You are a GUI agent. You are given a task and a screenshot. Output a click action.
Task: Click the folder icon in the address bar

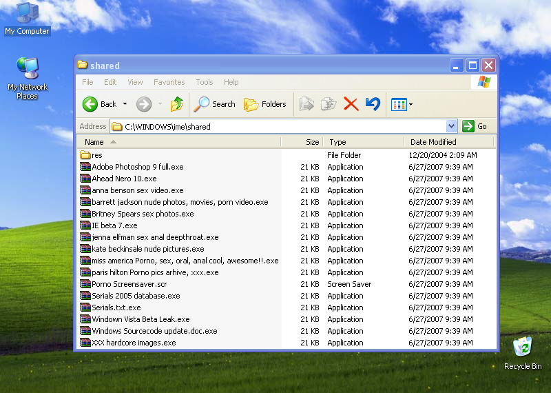coord(117,127)
